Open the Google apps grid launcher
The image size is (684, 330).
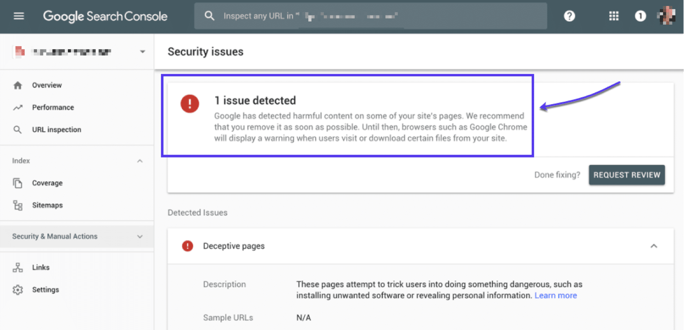tap(613, 16)
